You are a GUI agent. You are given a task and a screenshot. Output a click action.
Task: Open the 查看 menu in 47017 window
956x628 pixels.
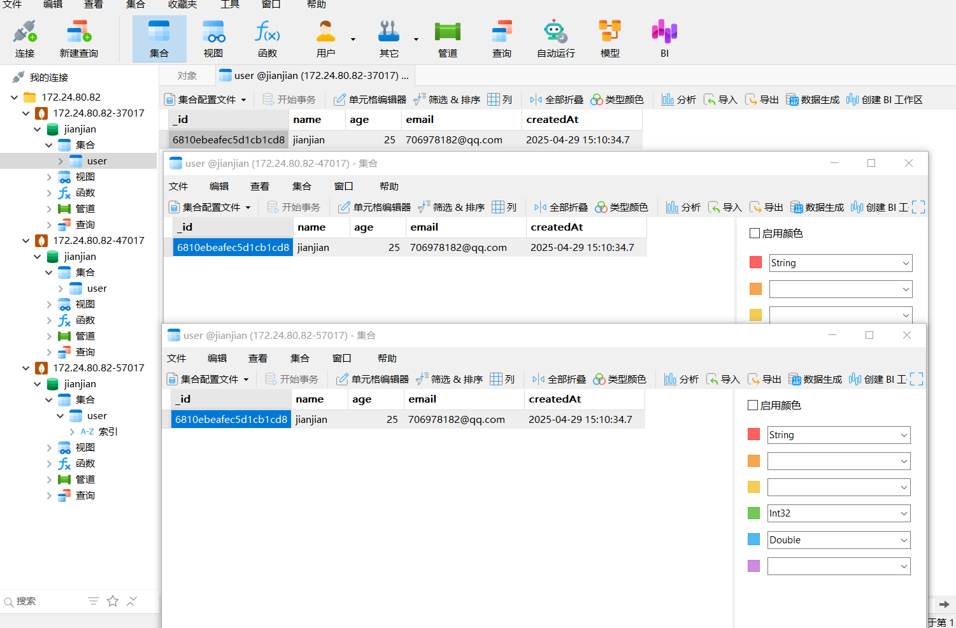pyautogui.click(x=260, y=187)
